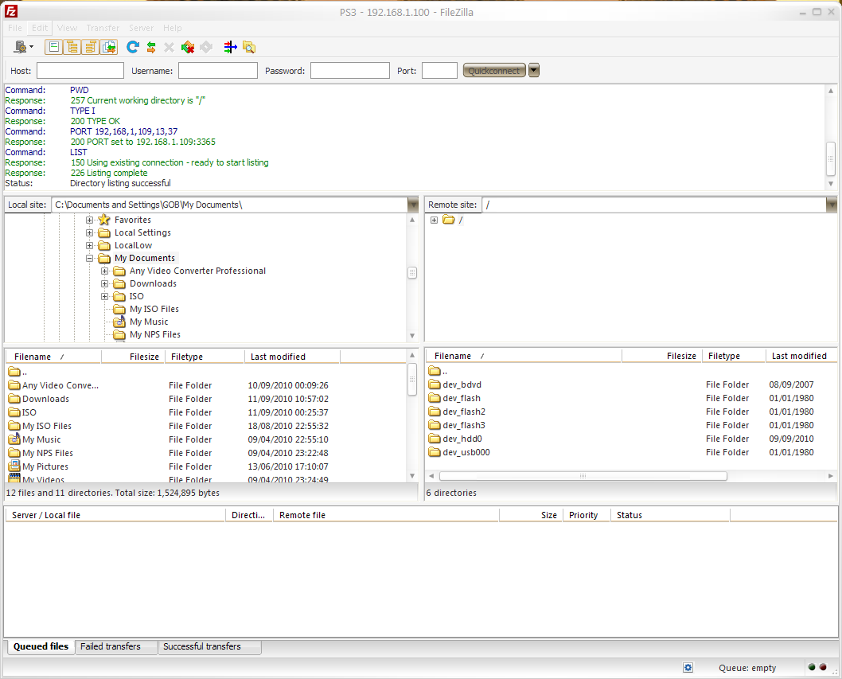This screenshot has width=842, height=679.
Task: Click into the Host input field
Action: [80, 71]
